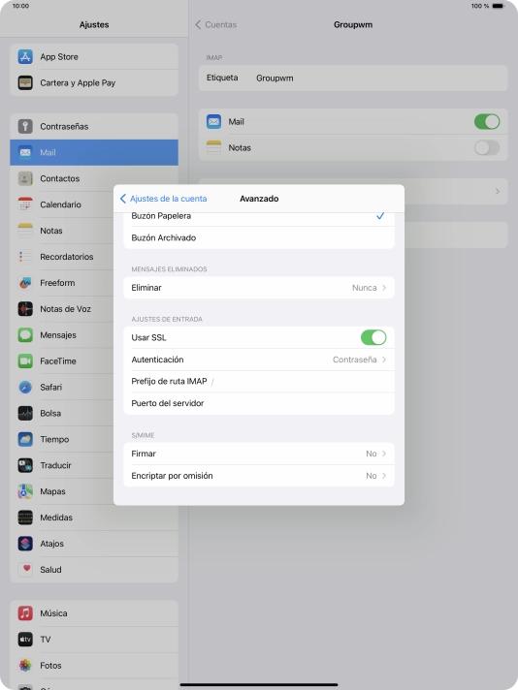Open the Salud heart icon

[x=25, y=570]
